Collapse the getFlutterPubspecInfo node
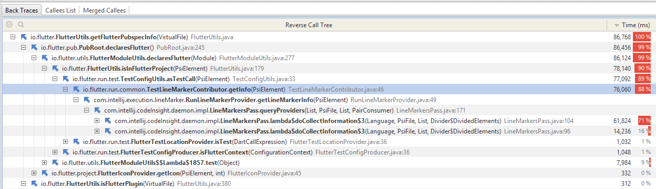Image resolution: width=656 pixels, height=189 pixels. pyautogui.click(x=13, y=37)
